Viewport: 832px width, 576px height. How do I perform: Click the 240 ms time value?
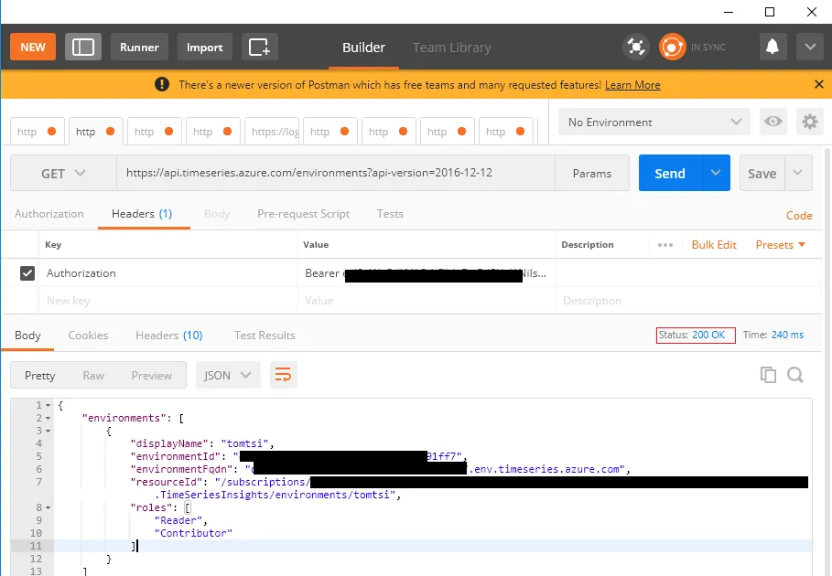point(787,335)
